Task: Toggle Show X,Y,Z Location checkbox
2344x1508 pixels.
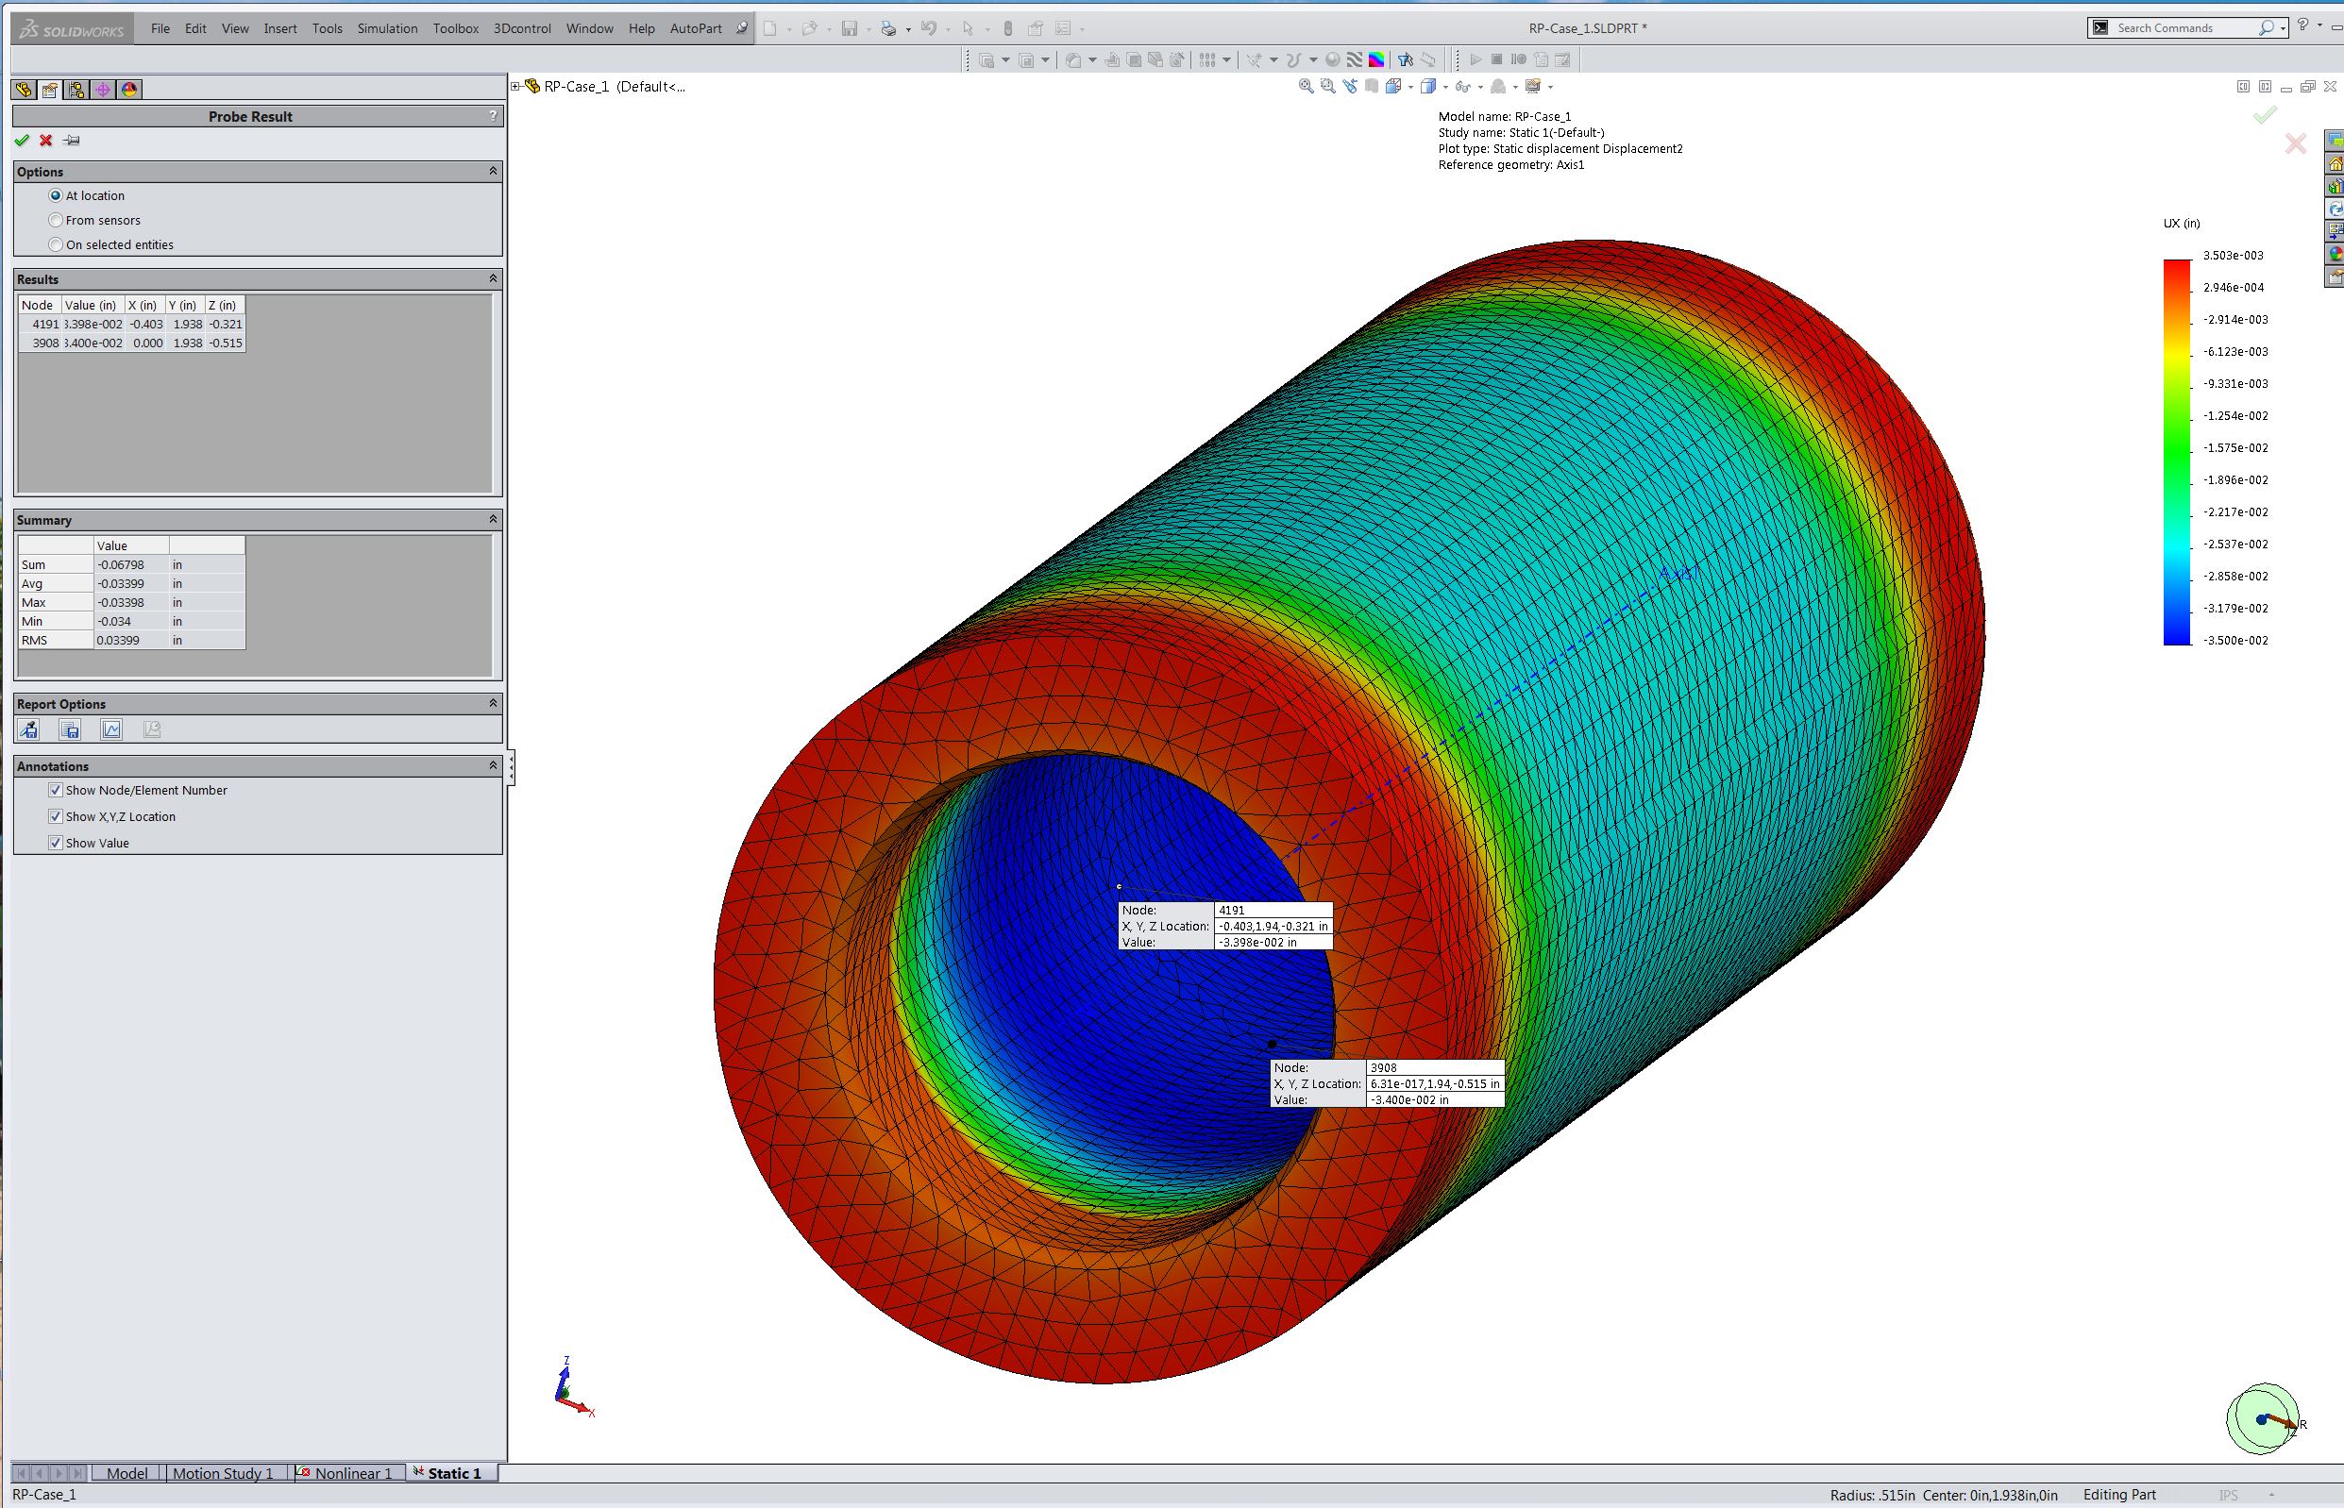Action: click(x=56, y=816)
